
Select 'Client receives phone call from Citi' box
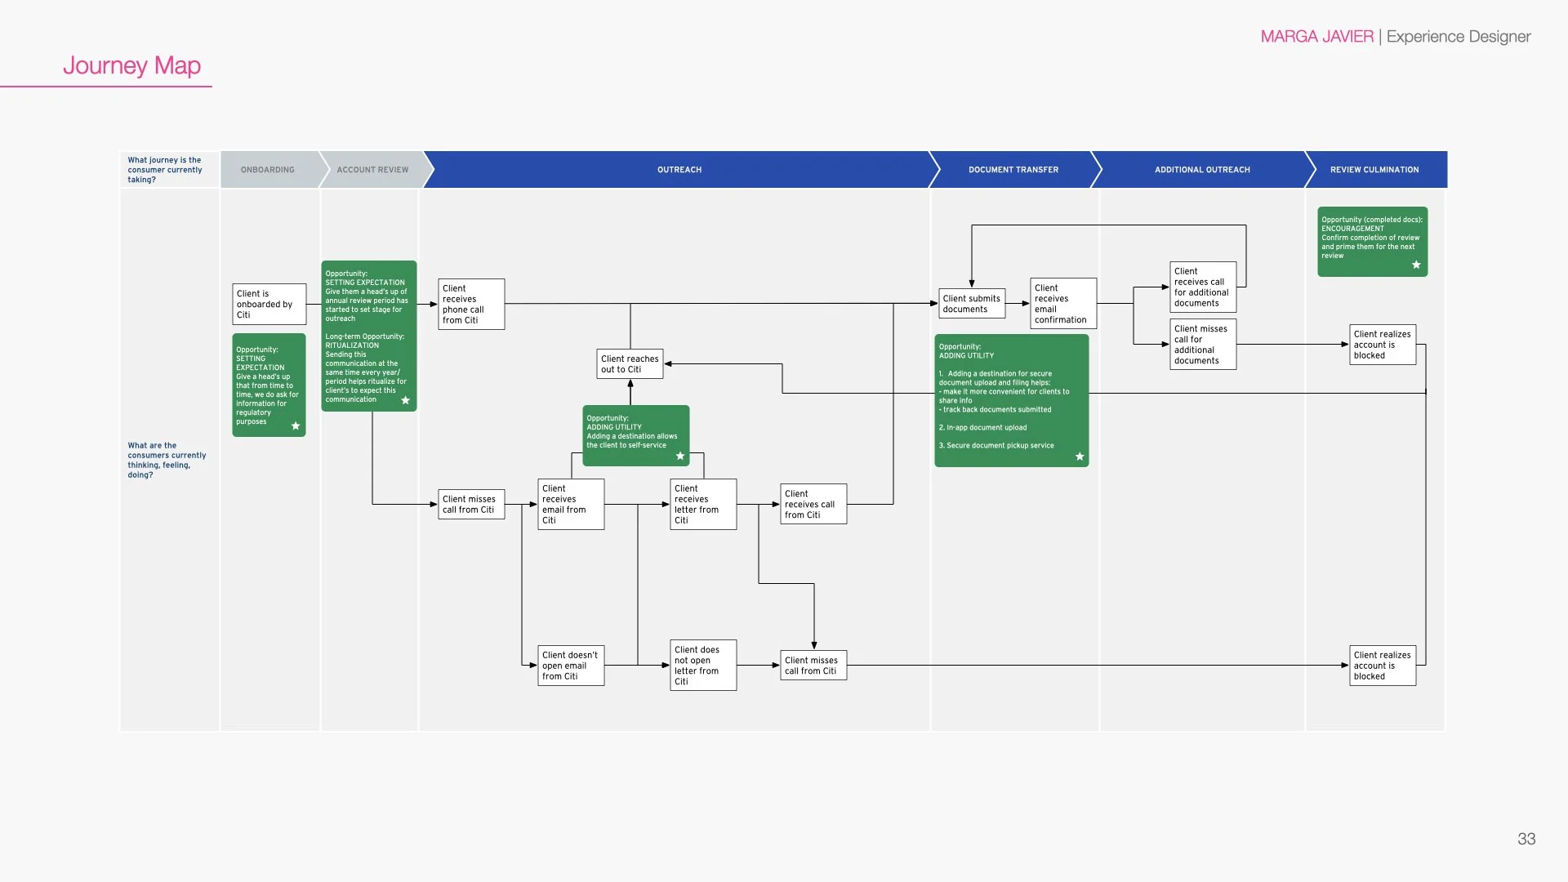pyautogui.click(x=471, y=304)
